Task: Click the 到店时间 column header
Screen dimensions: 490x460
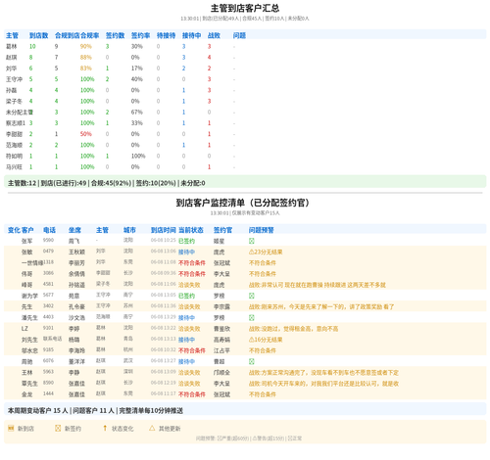Action: pos(164,230)
